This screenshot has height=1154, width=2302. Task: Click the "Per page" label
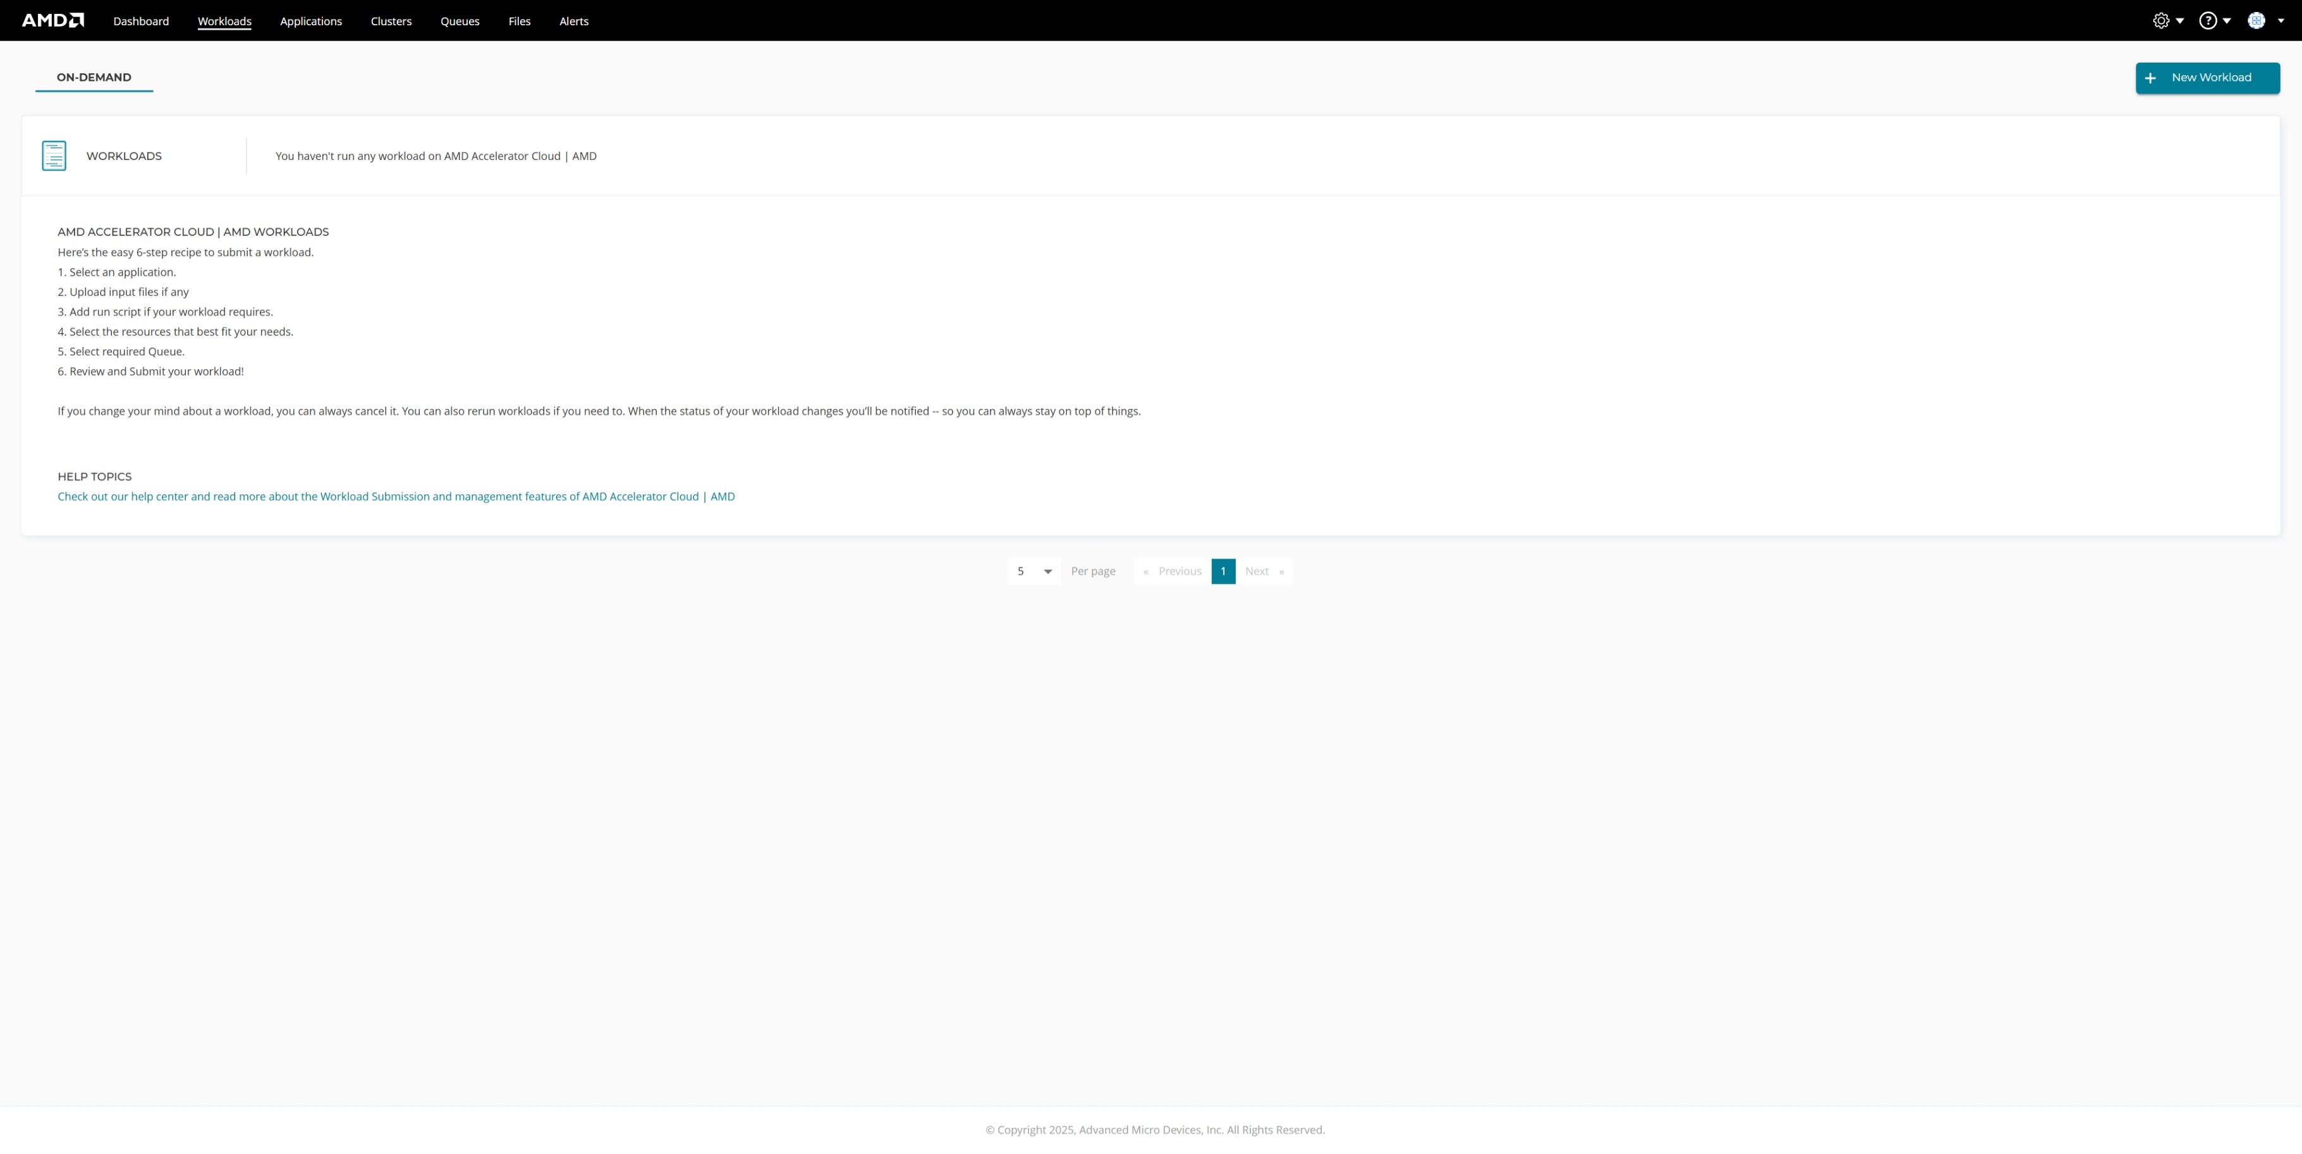[x=1093, y=571]
